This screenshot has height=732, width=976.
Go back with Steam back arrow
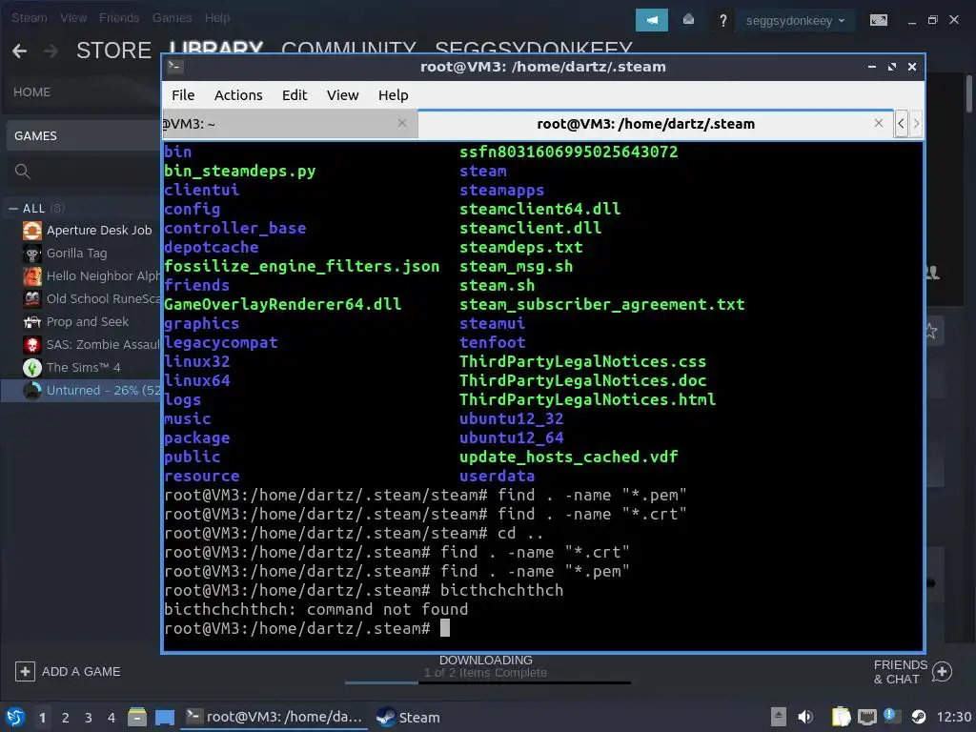19,51
